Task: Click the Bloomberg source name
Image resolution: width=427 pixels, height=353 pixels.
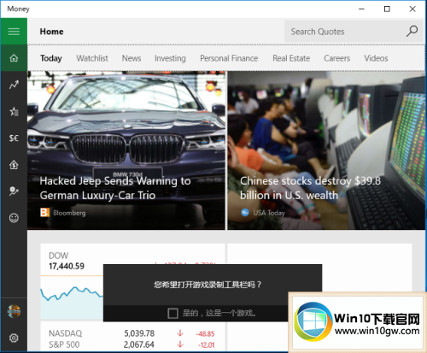Action: pos(69,213)
